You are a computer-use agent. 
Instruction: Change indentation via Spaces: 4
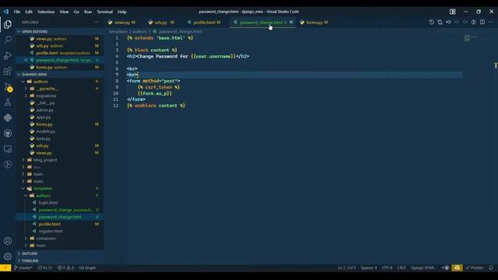pyautogui.click(x=369, y=268)
